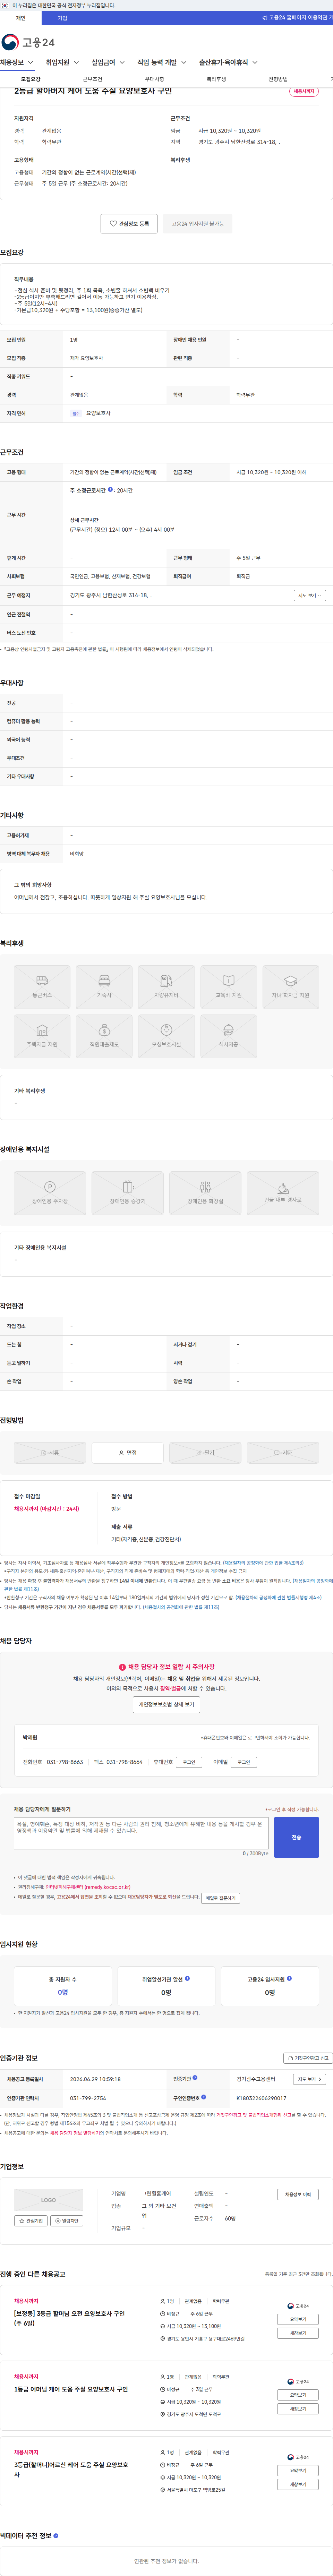Click the 메일로 질문하기 button
333x2576 pixels.
tap(220, 1898)
